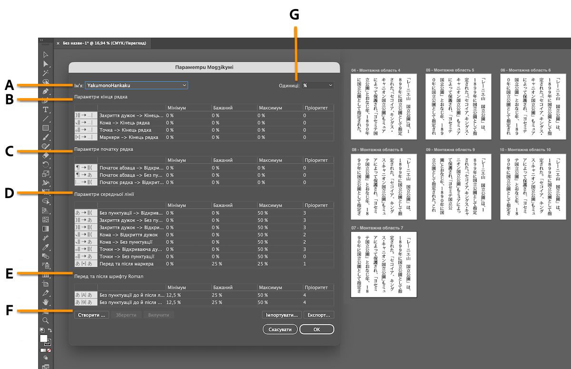Click the Draw Mode icon in toolbar
This screenshot has width=571, height=369.
pyautogui.click(x=46, y=358)
